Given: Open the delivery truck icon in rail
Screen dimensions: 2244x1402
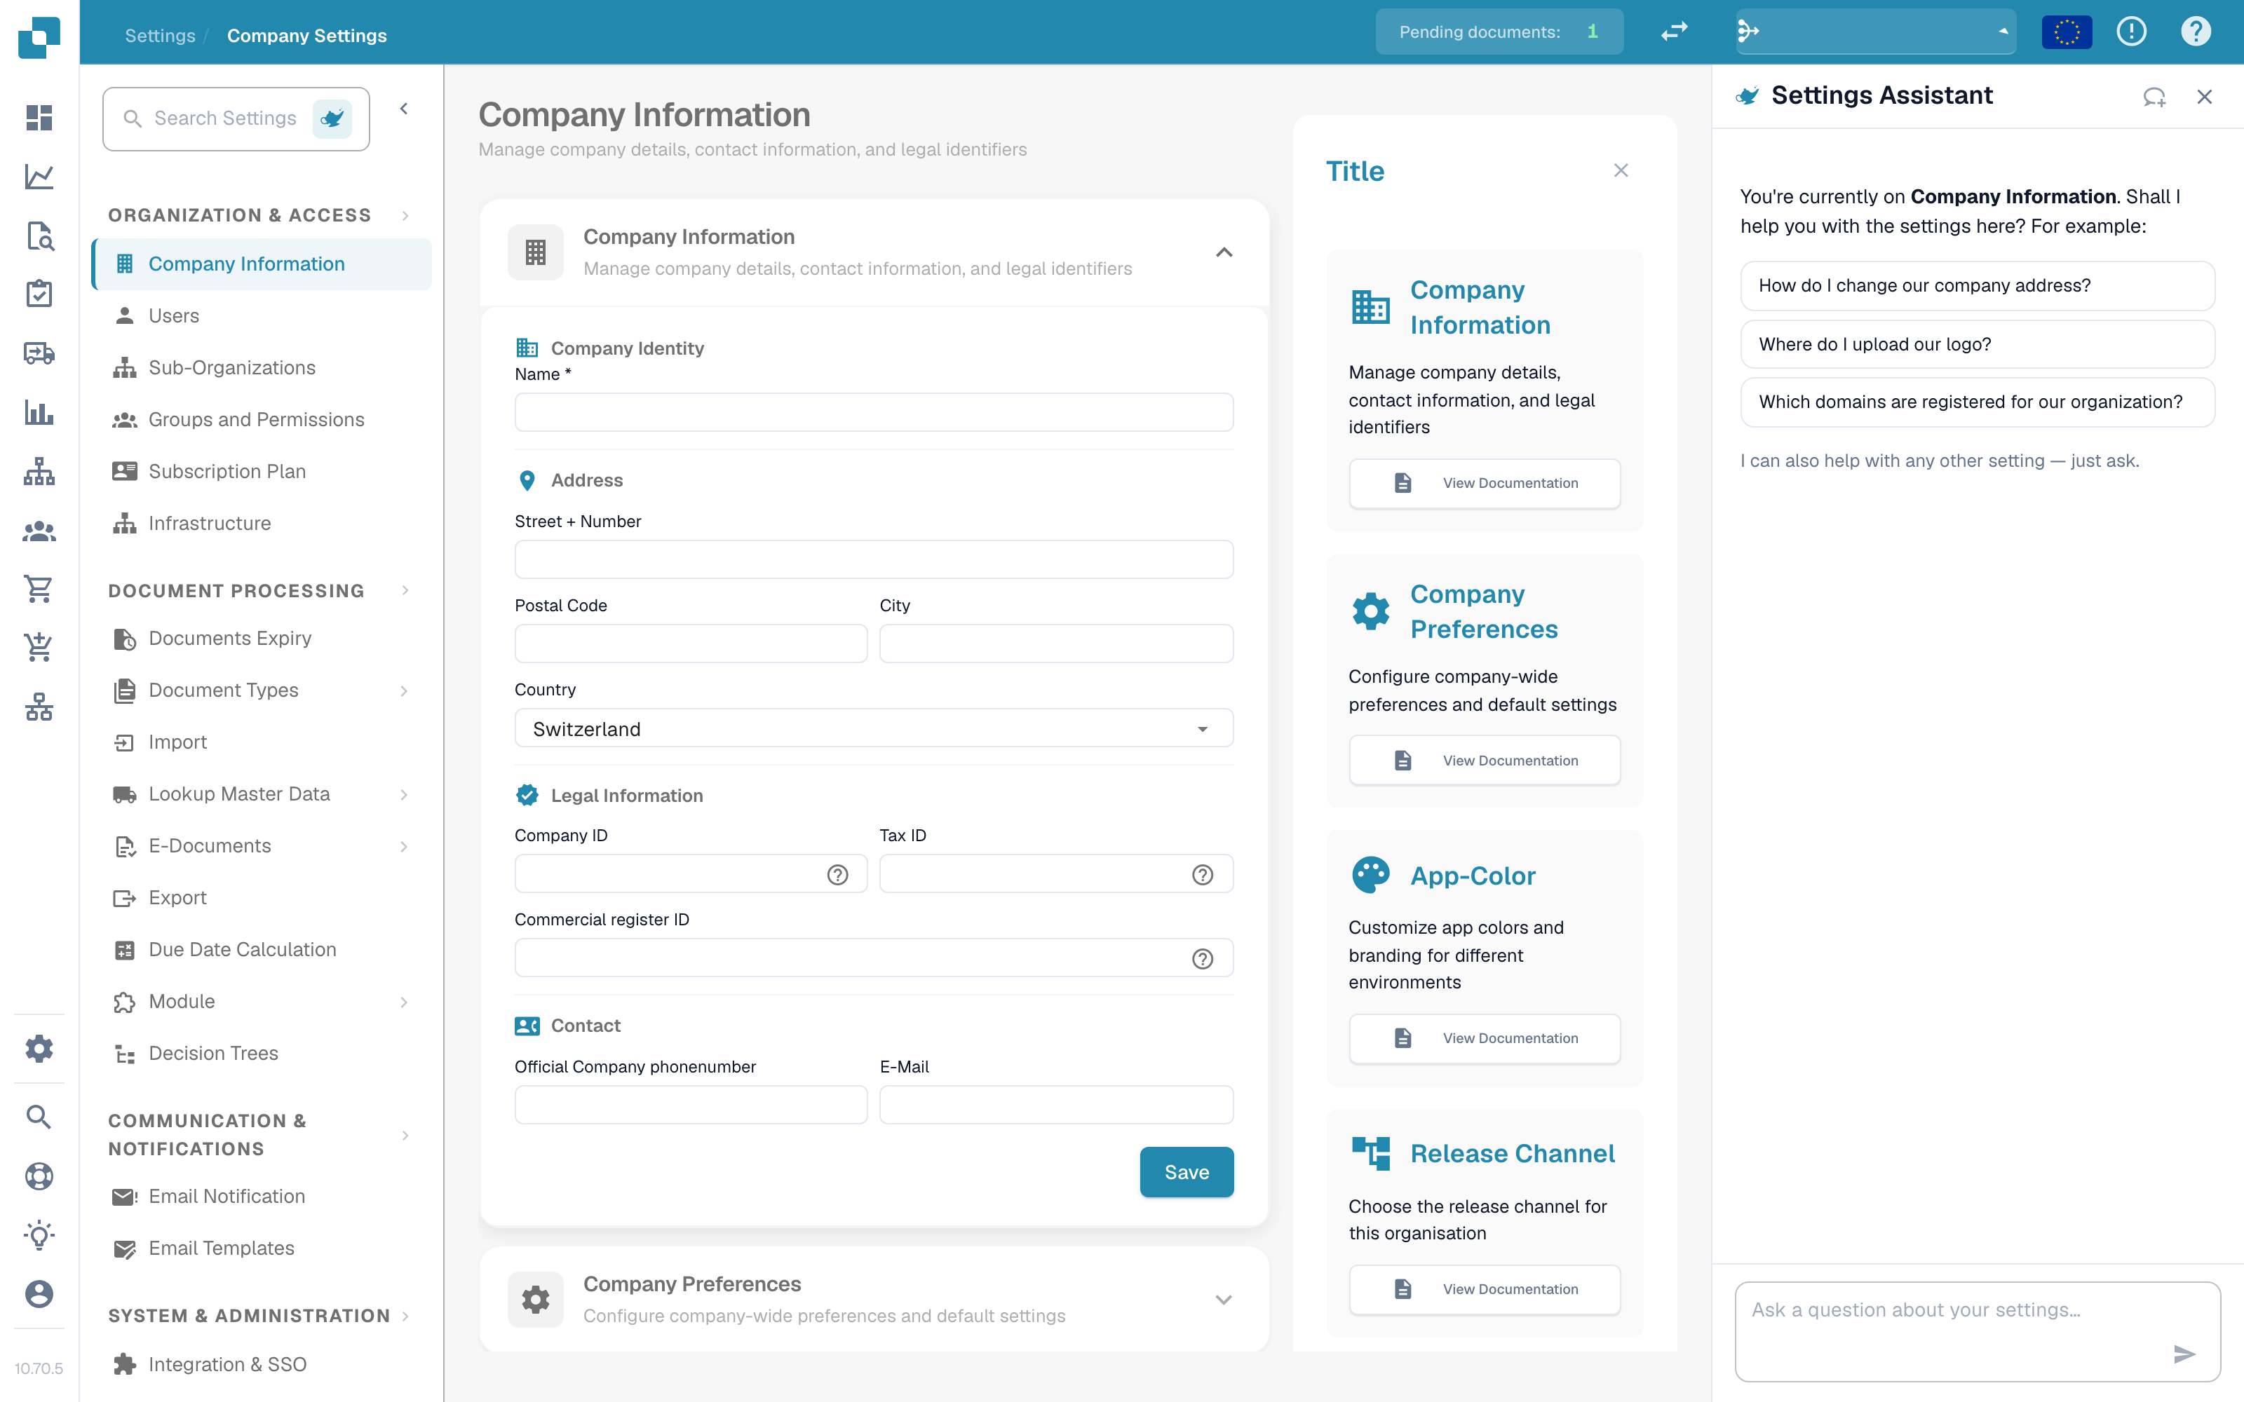Looking at the screenshot, I should pyautogui.click(x=39, y=353).
